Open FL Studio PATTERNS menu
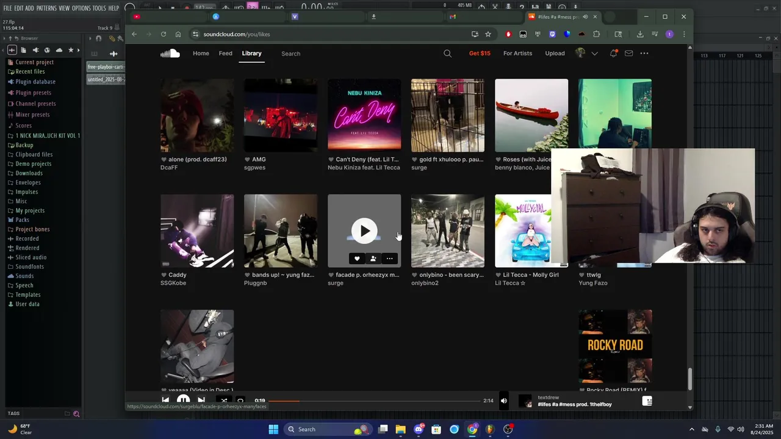This screenshot has height=439, width=781. [x=46, y=8]
